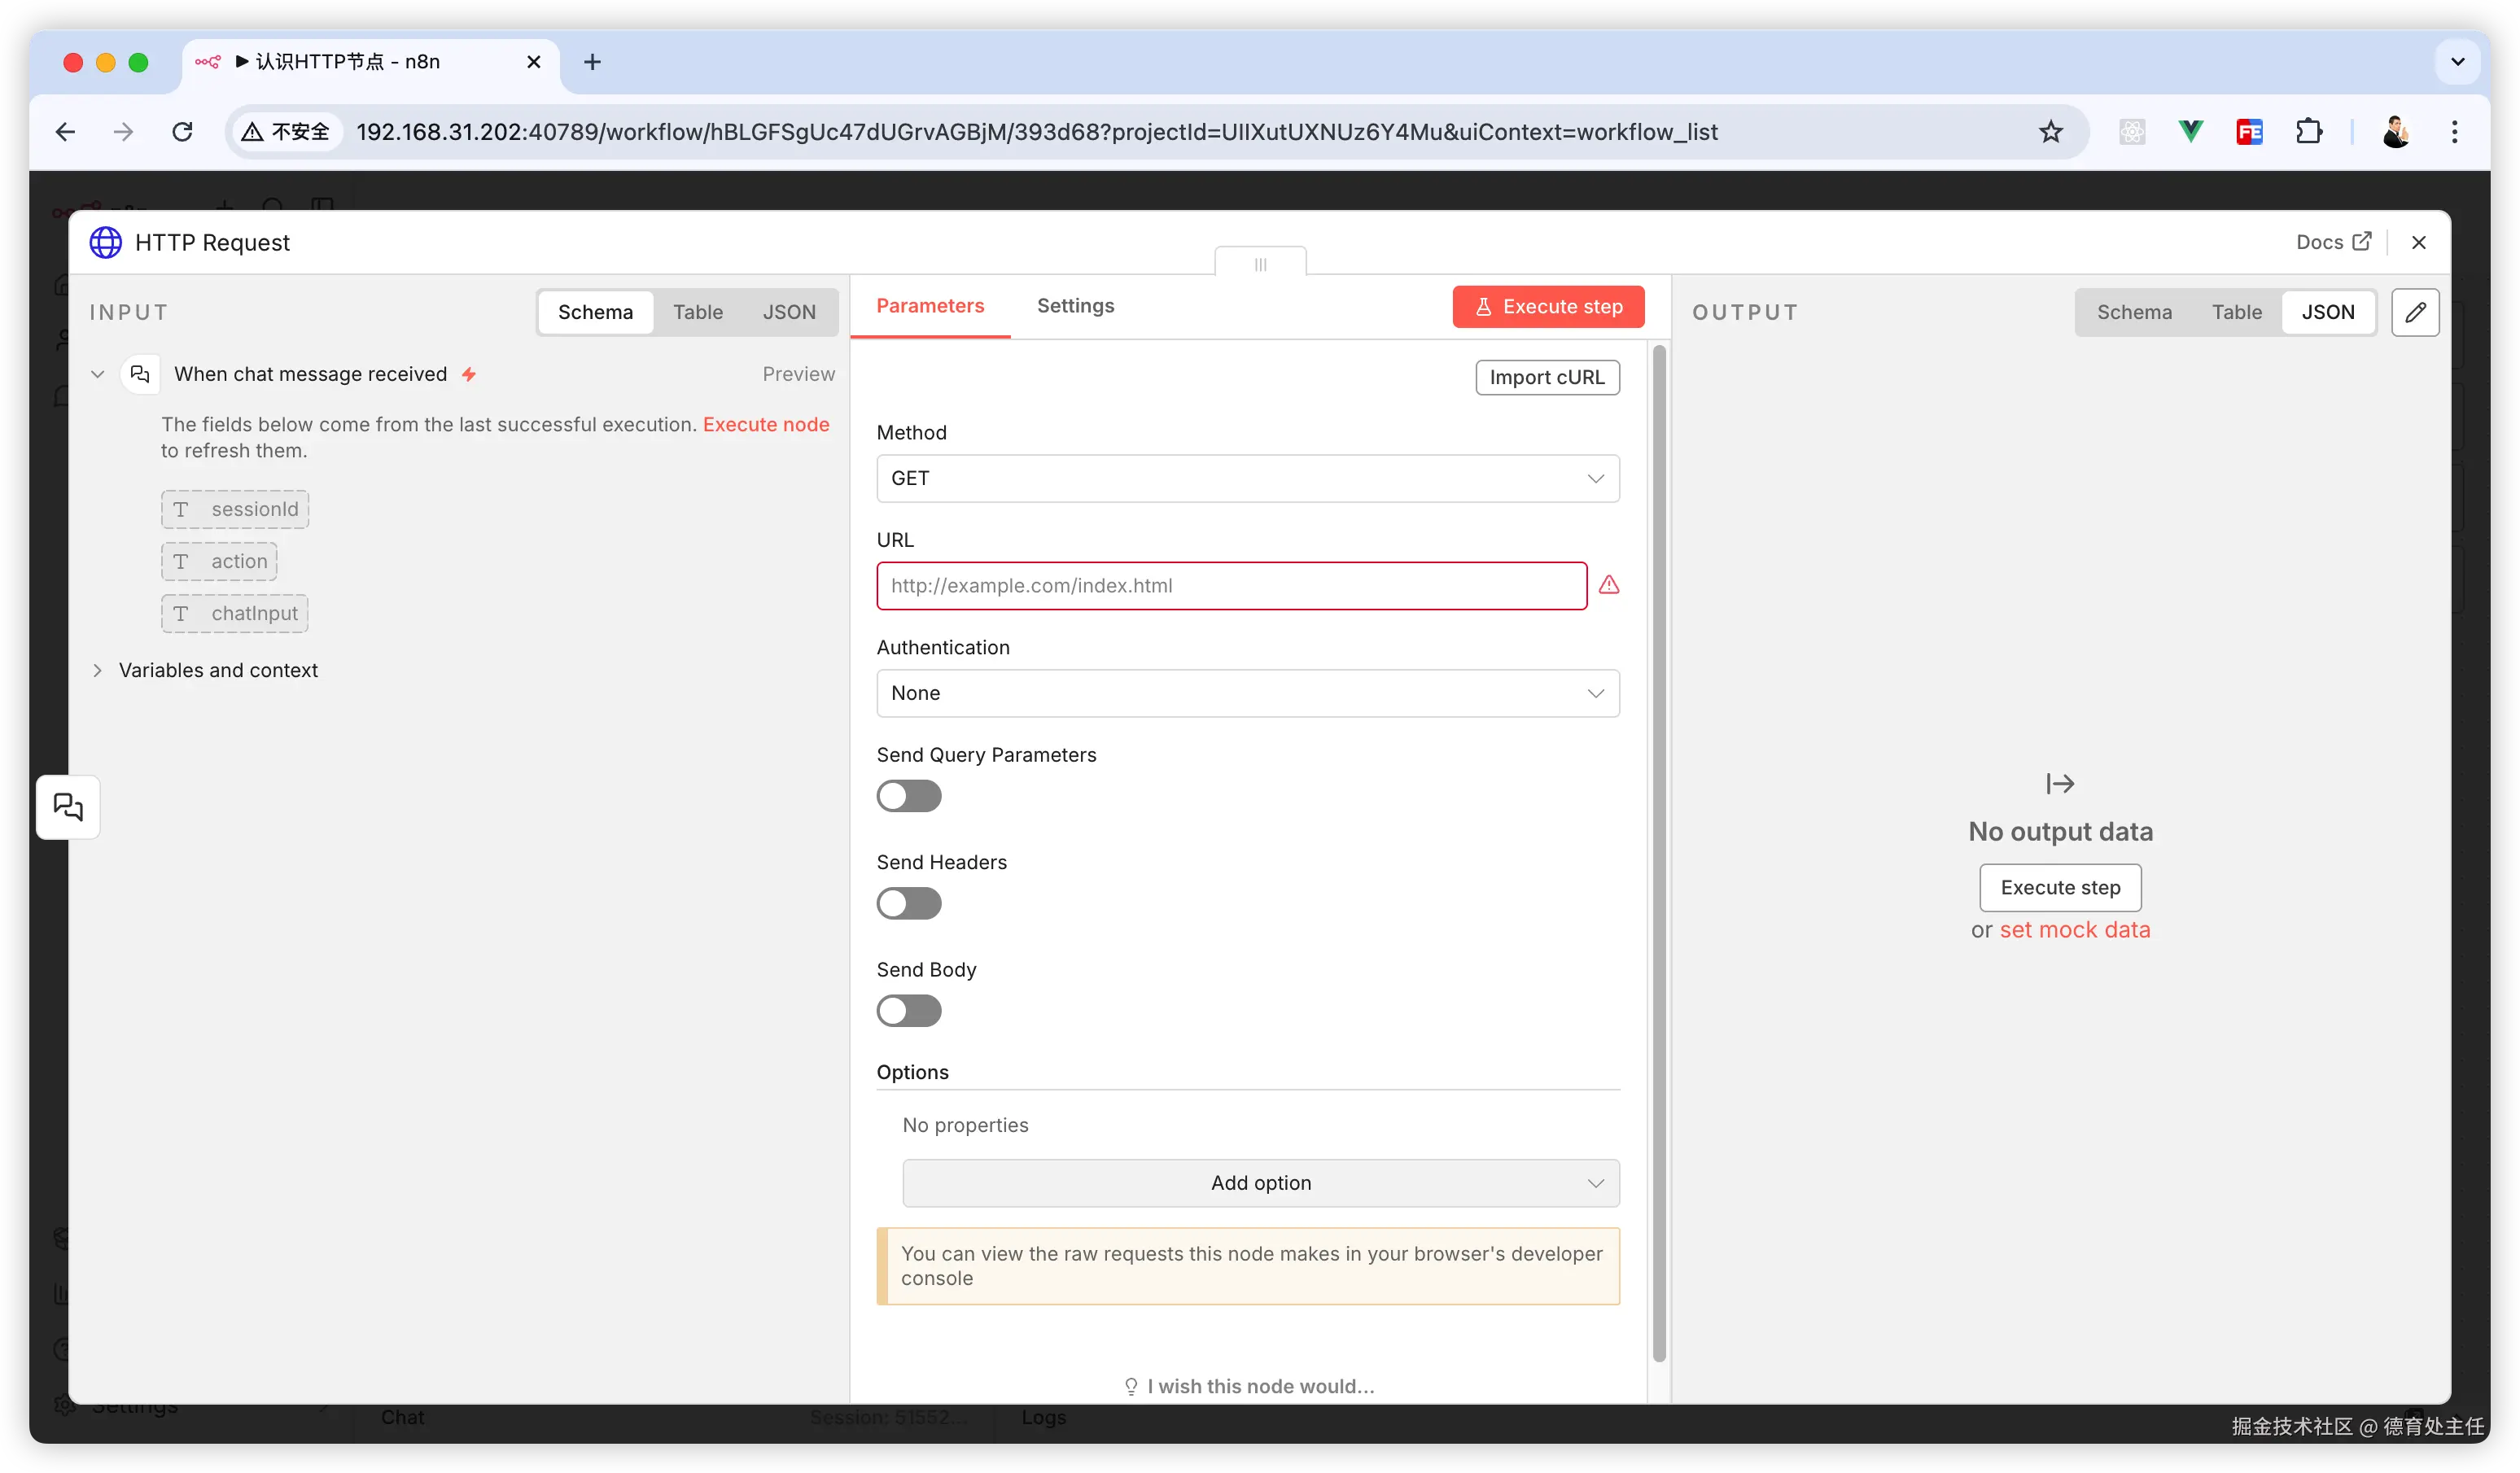The width and height of the screenshot is (2520, 1473).
Task: Expand Variables and context section
Action: click(x=217, y=670)
